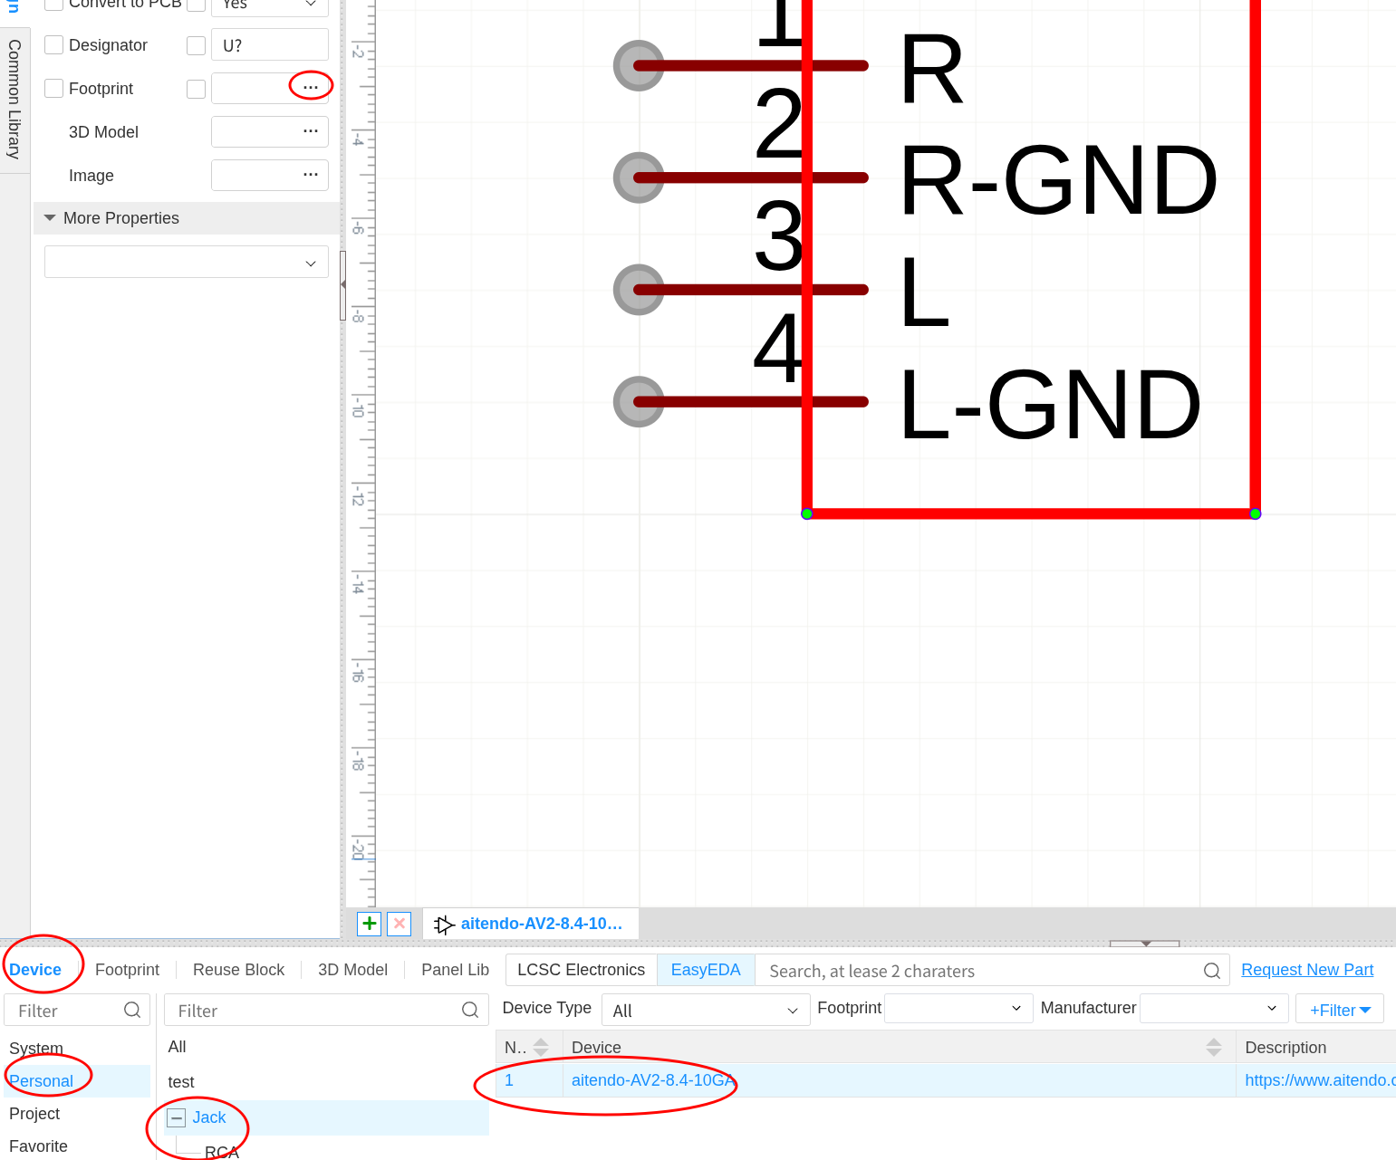1396x1160 pixels.
Task: Search icon in category filter box
Action: (470, 1010)
